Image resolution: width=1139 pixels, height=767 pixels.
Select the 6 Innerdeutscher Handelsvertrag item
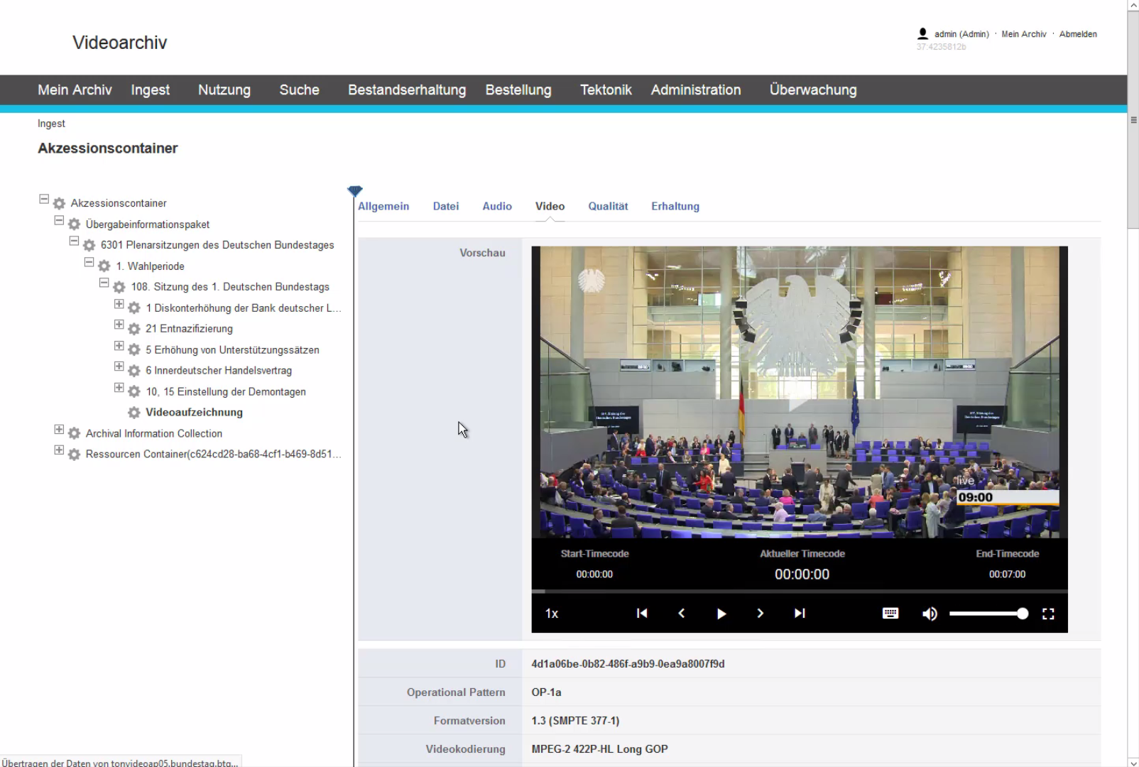(219, 371)
